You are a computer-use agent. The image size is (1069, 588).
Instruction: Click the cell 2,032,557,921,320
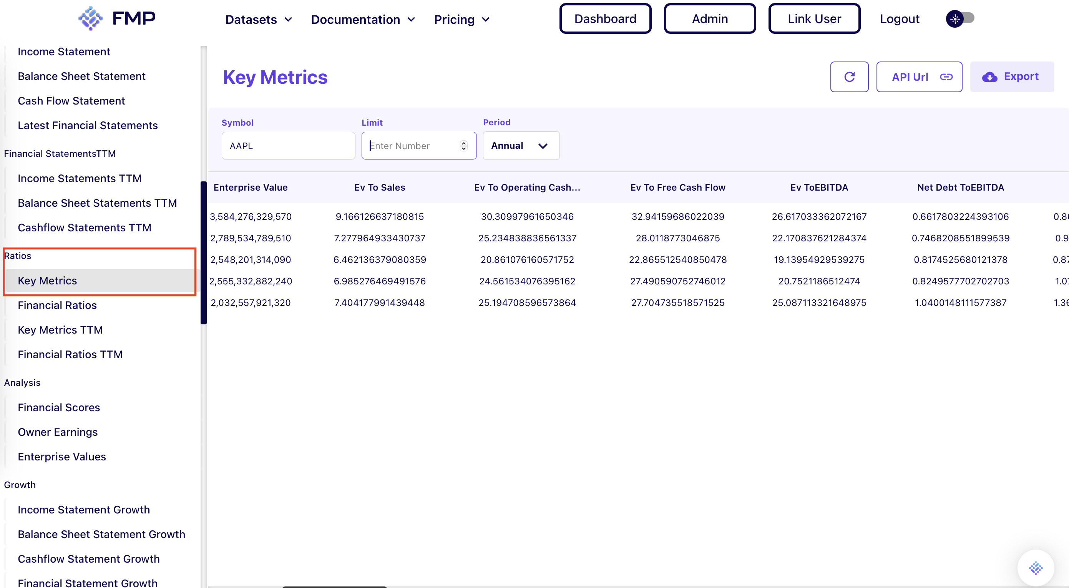[251, 303]
